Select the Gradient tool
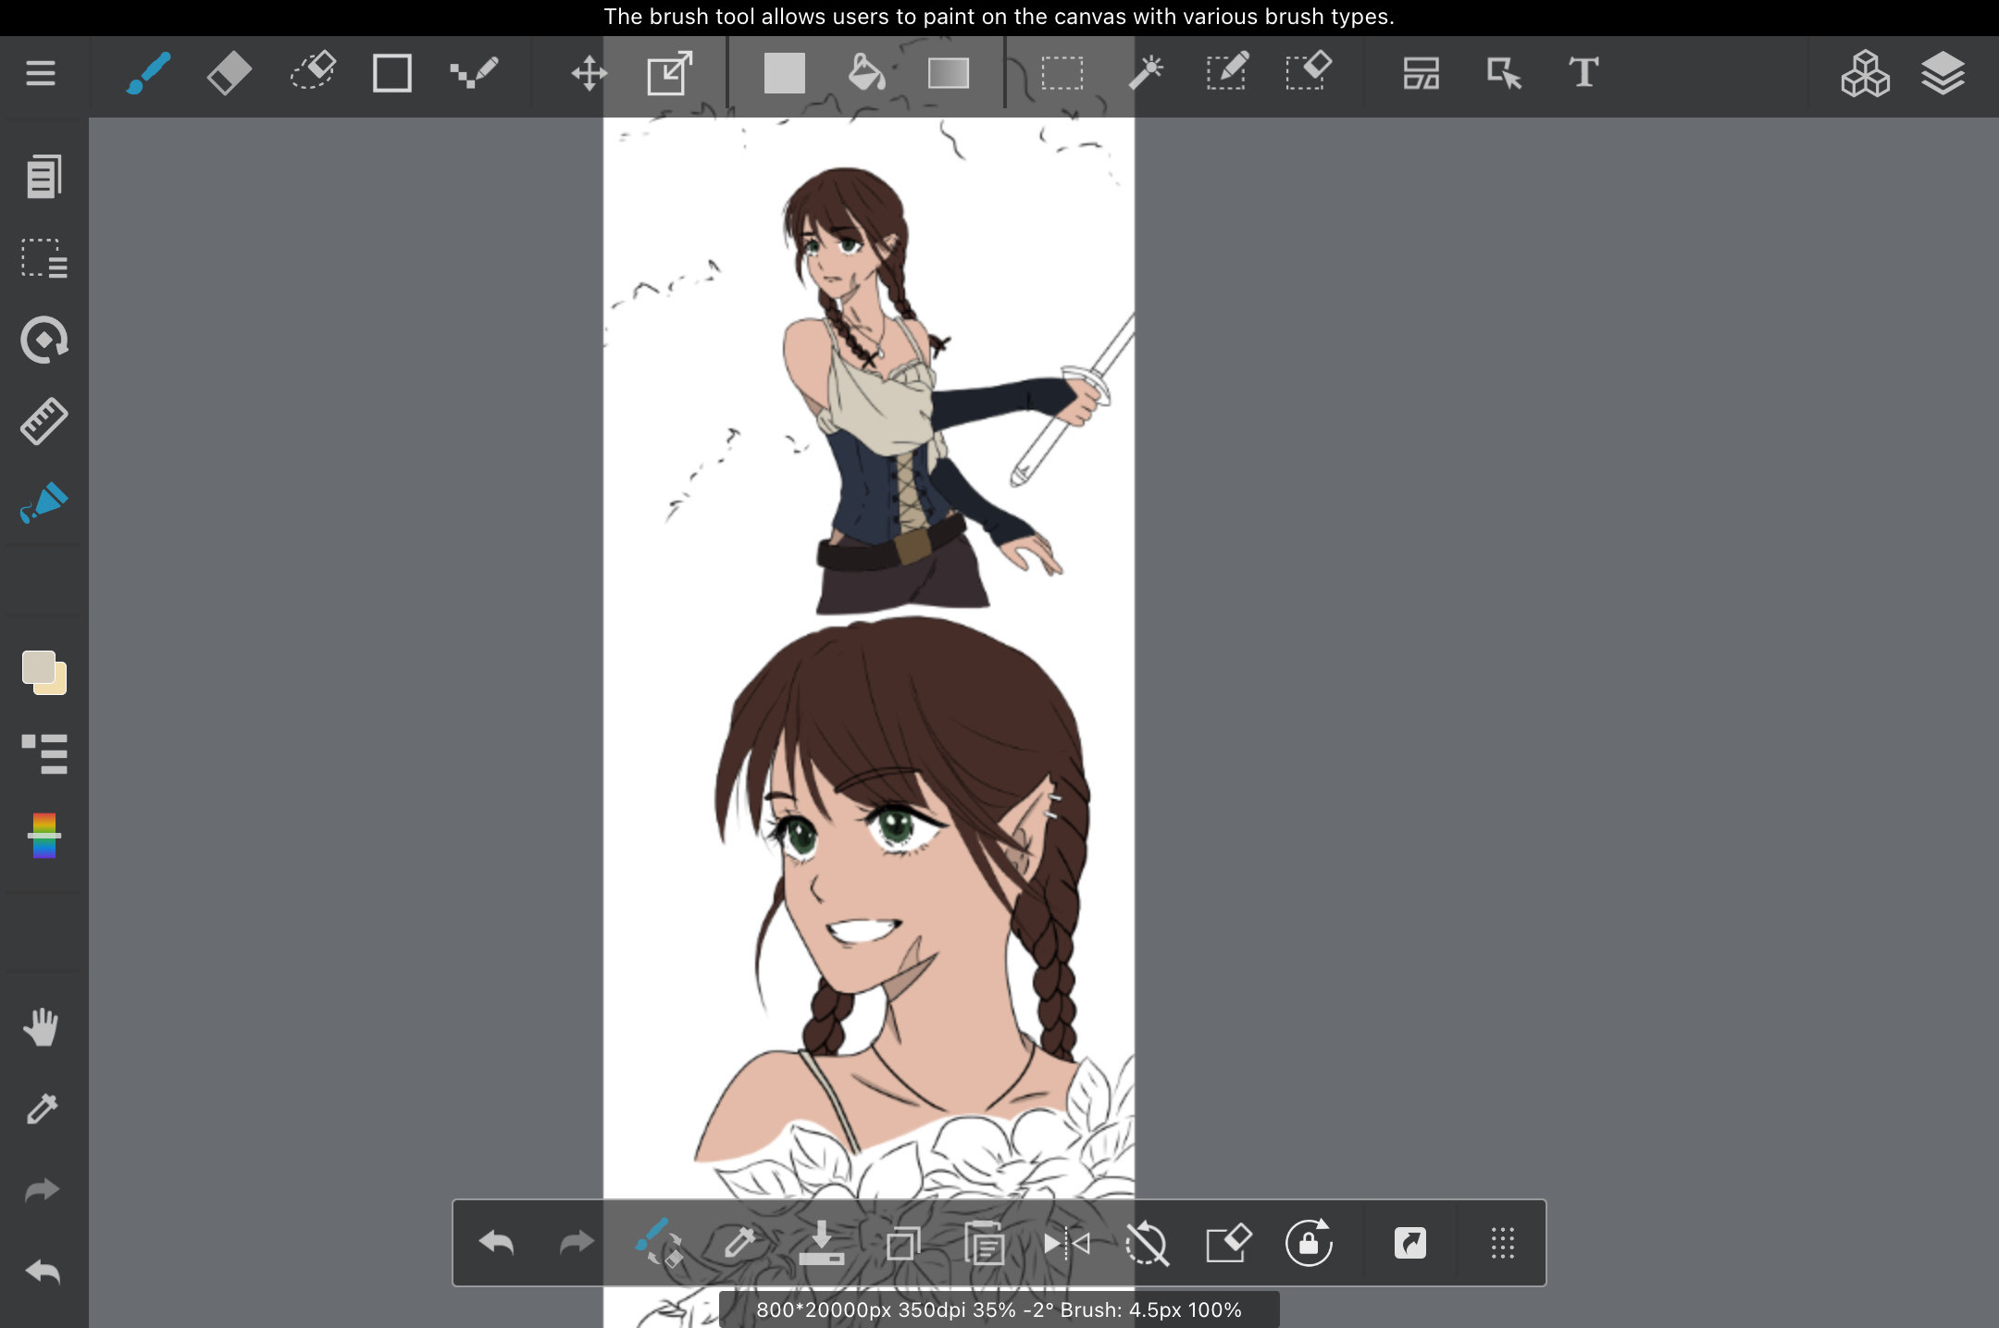The image size is (1999, 1328). click(948, 73)
